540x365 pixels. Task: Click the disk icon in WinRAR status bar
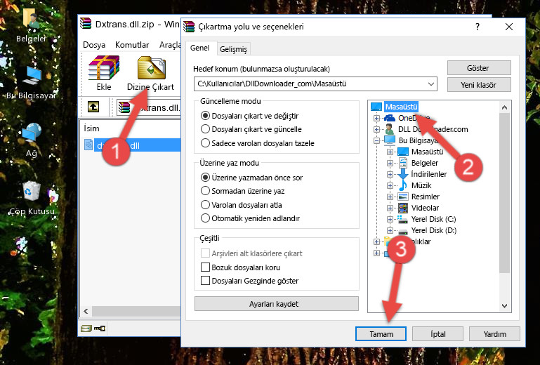coord(86,328)
